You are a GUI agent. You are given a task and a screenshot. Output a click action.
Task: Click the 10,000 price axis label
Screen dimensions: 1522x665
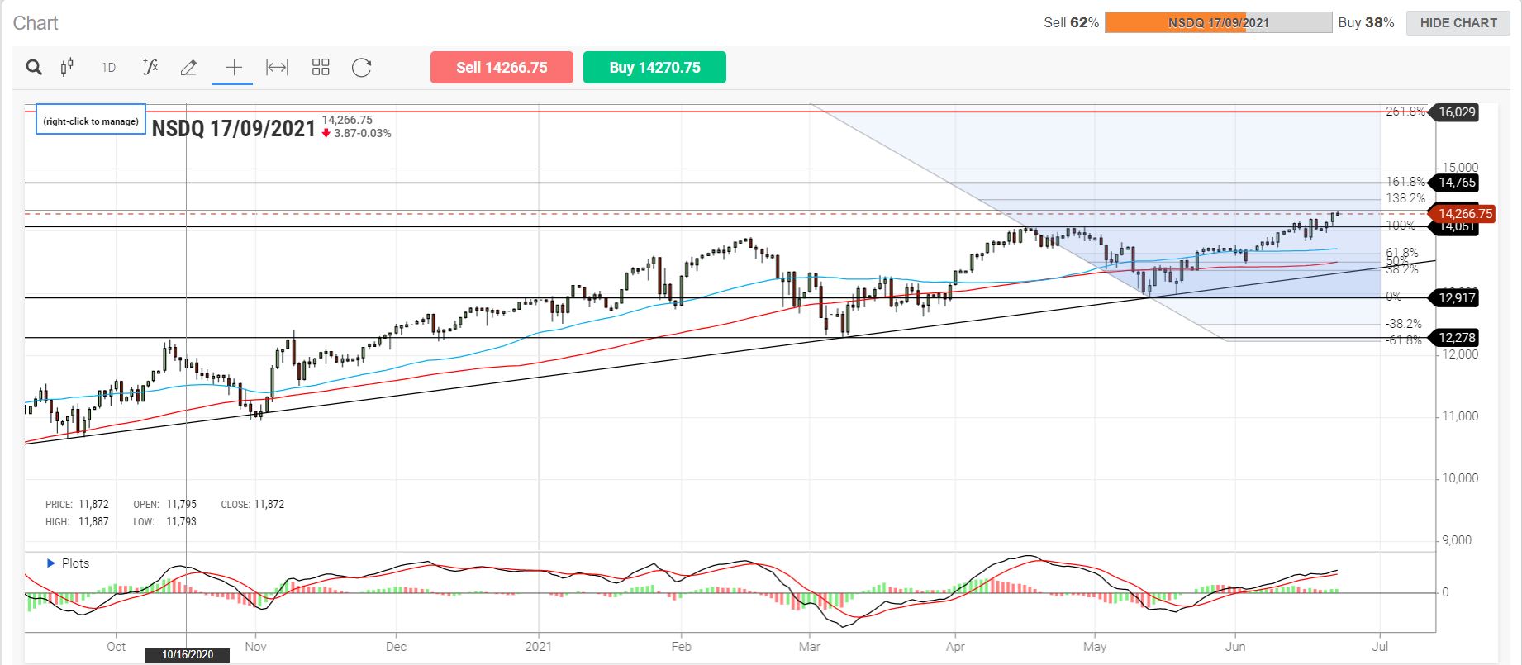1460,478
